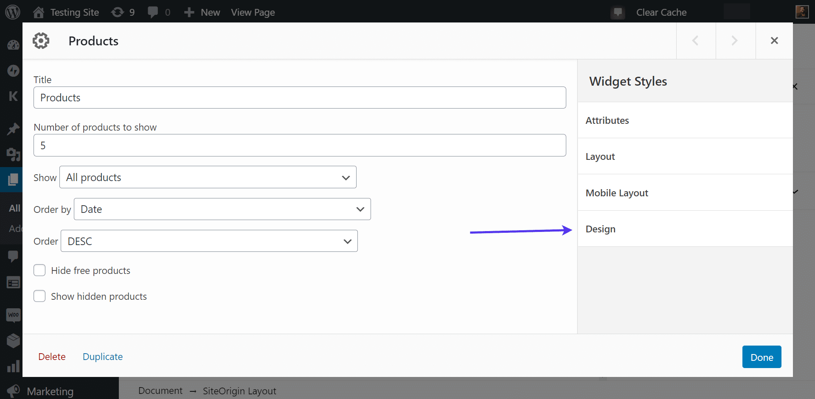Select View Page from the top bar
Image resolution: width=815 pixels, height=399 pixels.
253,12
